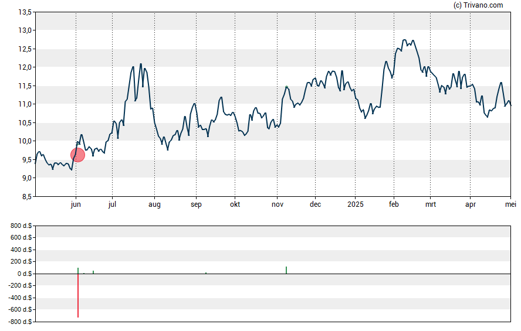Screen dimensions: 521x331
Task: Click the '12,0' price axis label
Action: coord(25,67)
